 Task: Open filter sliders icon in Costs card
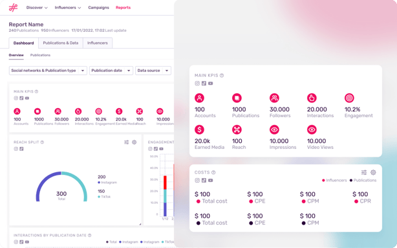pos(364,172)
